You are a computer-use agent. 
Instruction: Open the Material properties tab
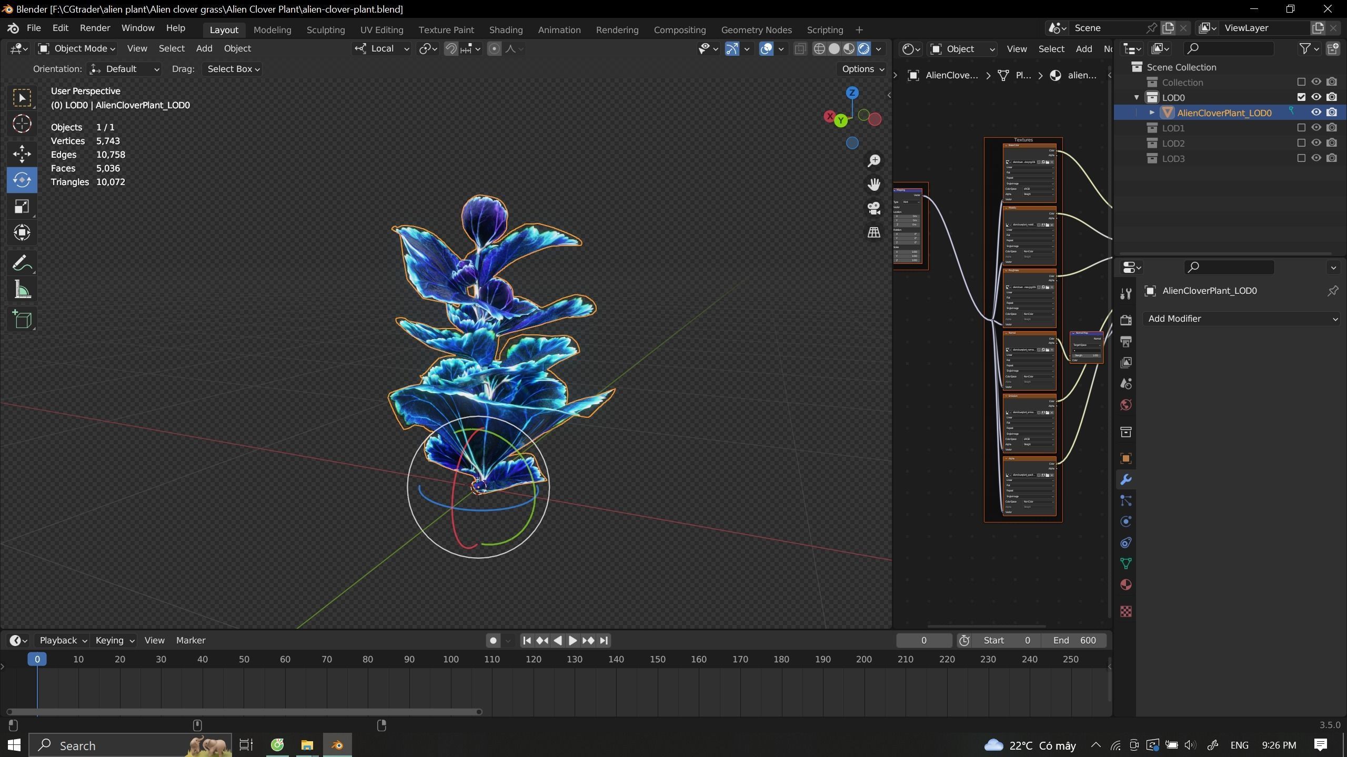[1125, 585]
